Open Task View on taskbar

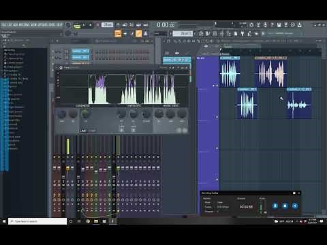click(79, 221)
